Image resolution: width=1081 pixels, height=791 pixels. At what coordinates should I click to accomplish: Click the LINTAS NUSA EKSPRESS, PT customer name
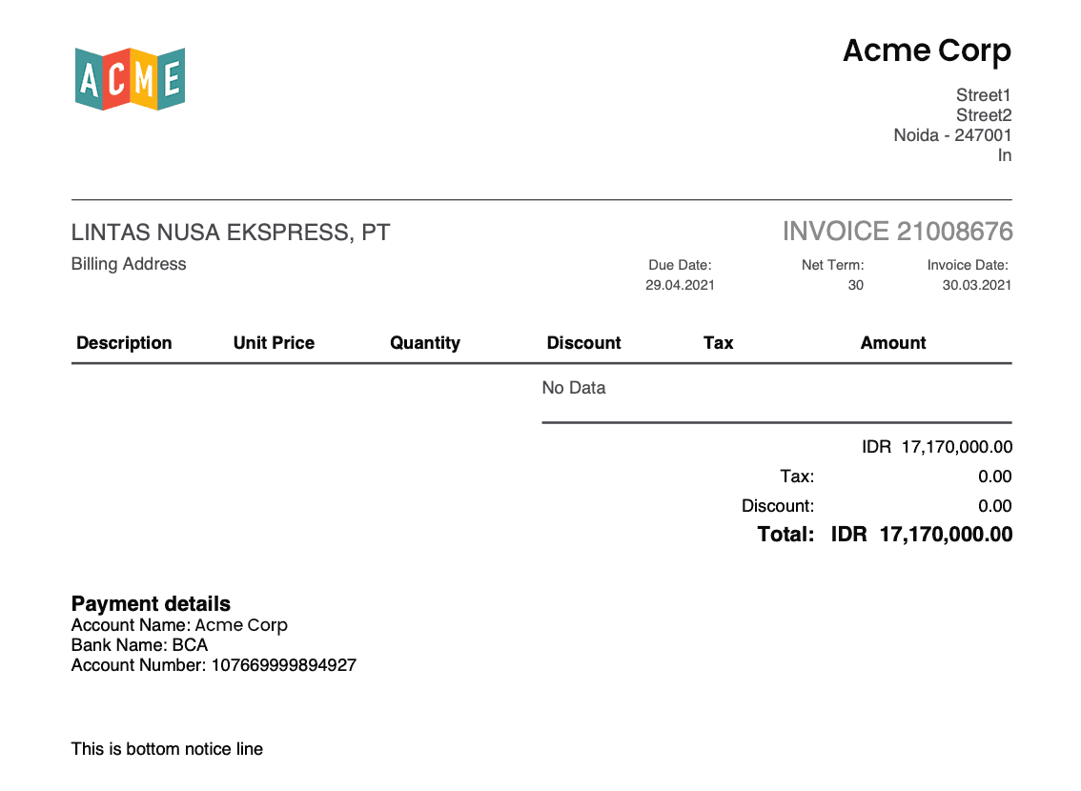230,233
